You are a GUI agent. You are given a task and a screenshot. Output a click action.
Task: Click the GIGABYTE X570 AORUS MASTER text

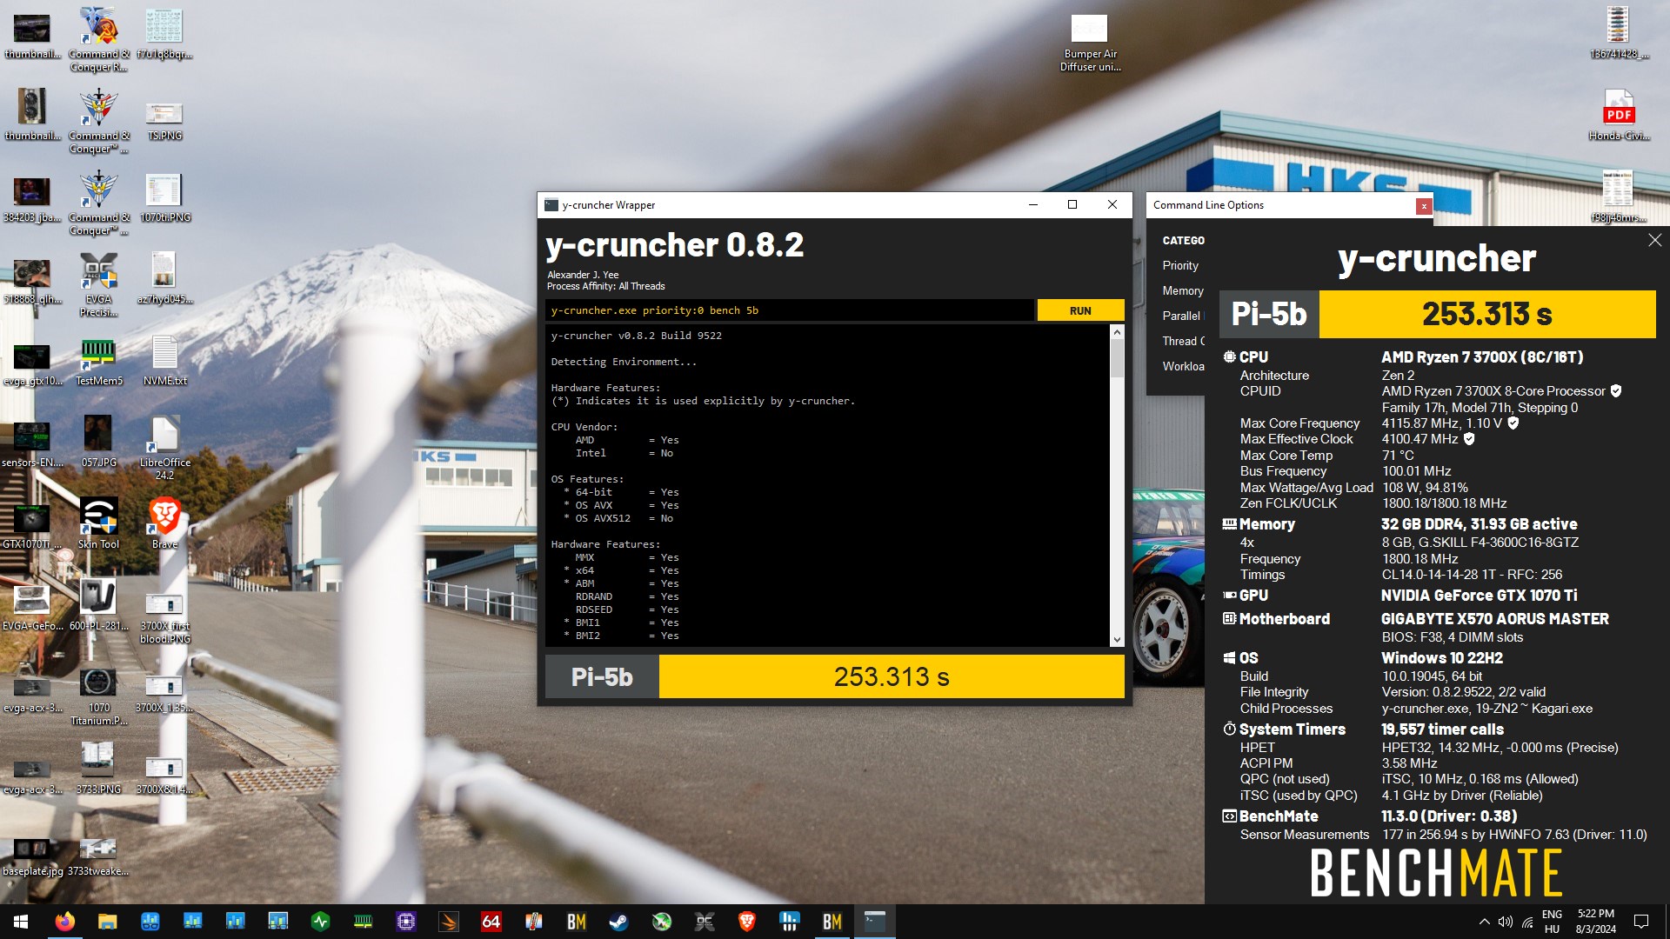click(1495, 619)
